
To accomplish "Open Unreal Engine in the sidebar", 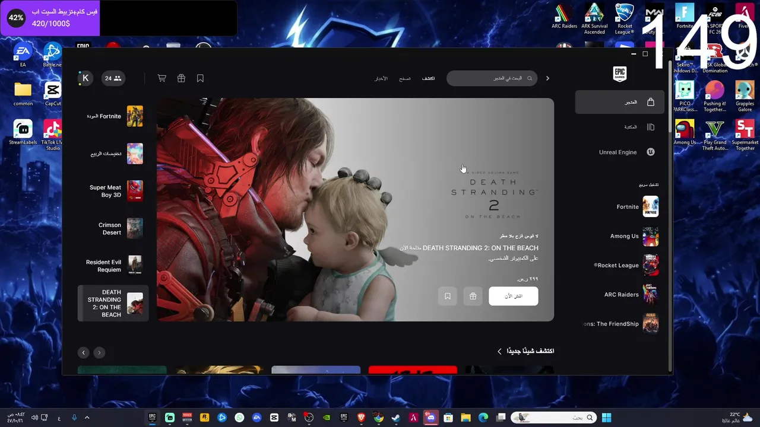I will click(x=626, y=152).
